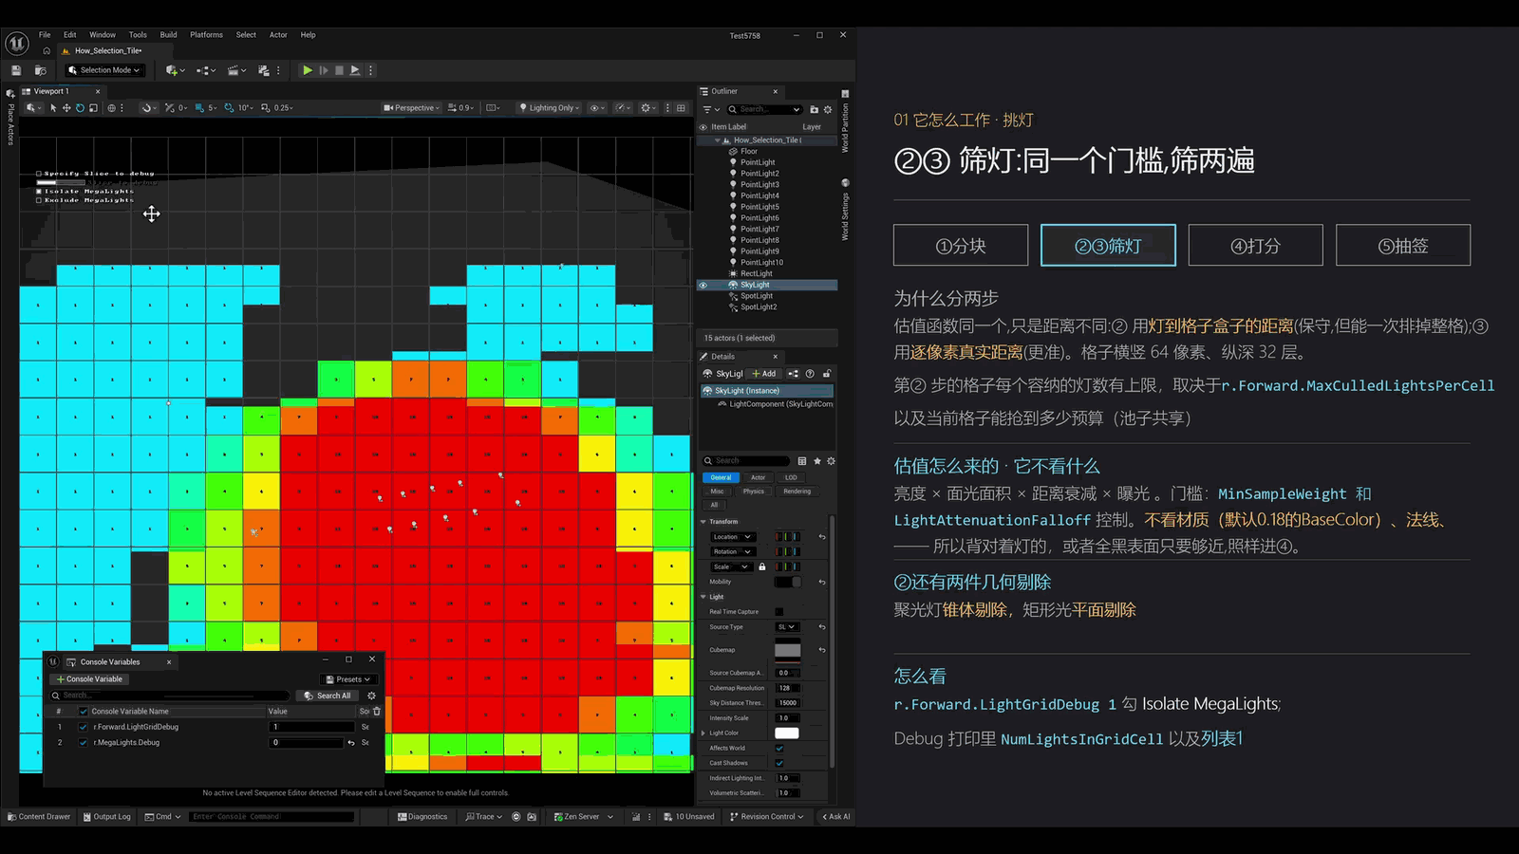Image resolution: width=1519 pixels, height=854 pixels.
Task: Uncheck r.MegaLights.Debug checkbox
Action: pyautogui.click(x=84, y=743)
